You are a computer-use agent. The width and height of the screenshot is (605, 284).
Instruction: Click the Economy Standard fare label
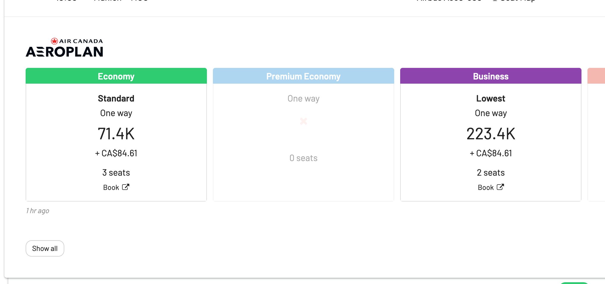116,99
